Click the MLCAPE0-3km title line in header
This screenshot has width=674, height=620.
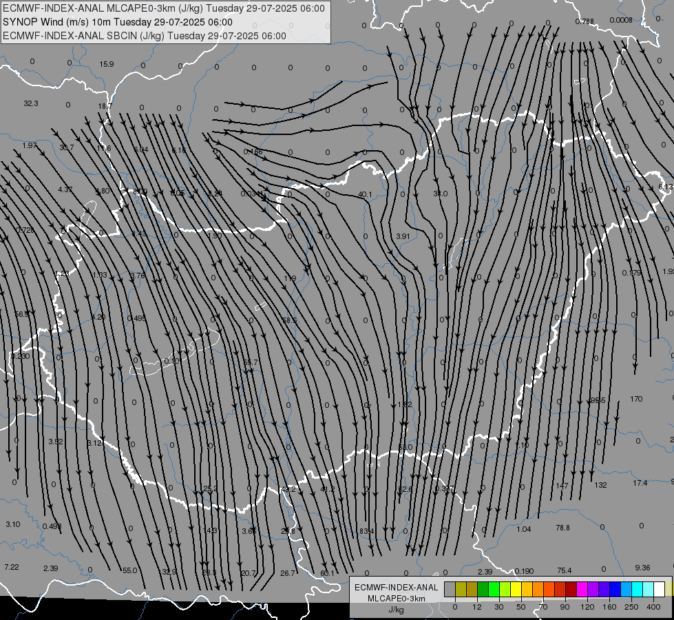[x=164, y=8]
